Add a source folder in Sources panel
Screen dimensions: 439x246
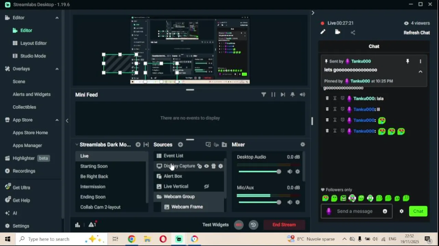(x=224, y=145)
